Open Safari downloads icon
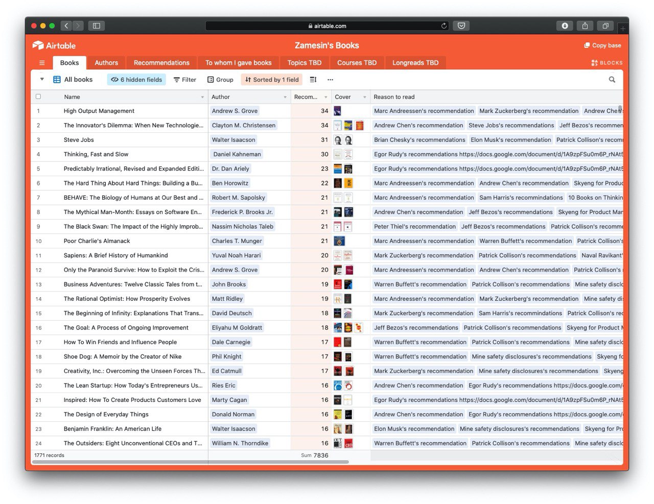This screenshot has width=654, height=504. click(565, 26)
